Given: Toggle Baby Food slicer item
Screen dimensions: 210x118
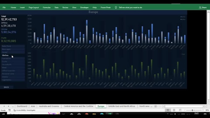Looking at the screenshot, I should (13, 46).
